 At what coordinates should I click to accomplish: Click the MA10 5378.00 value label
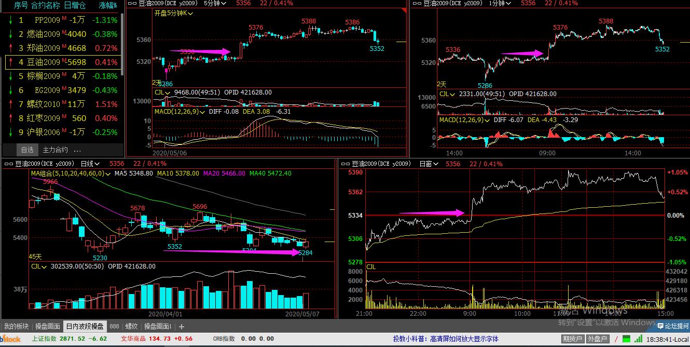(x=178, y=173)
